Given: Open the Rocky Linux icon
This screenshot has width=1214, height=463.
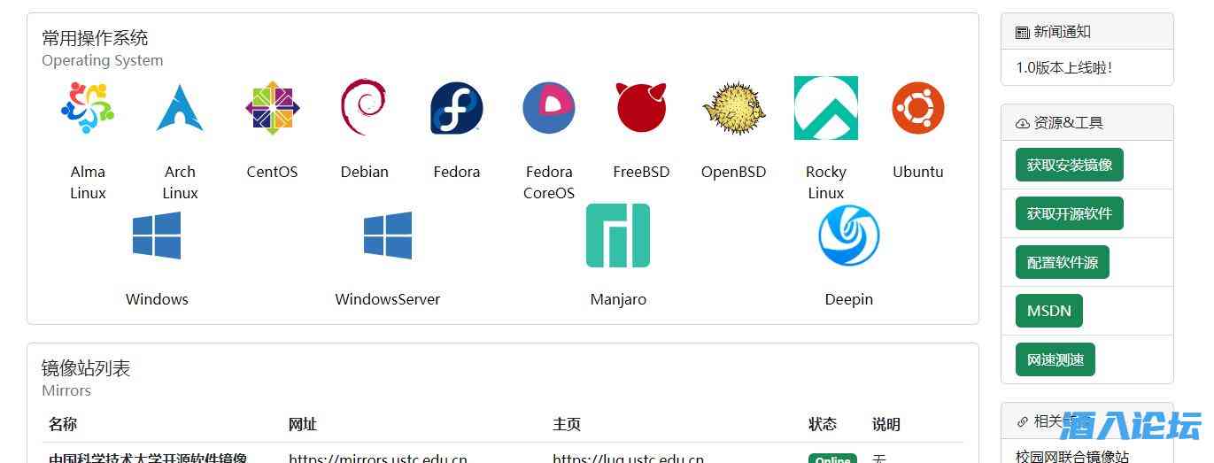Looking at the screenshot, I should point(825,108).
